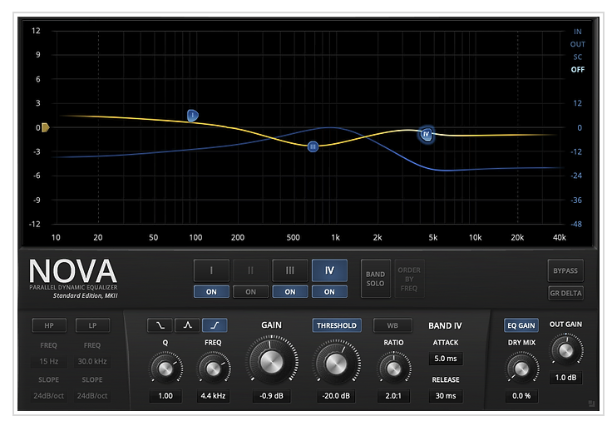The height and width of the screenshot is (426, 607).
Task: Toggle band IV ON switch
Action: point(329,291)
